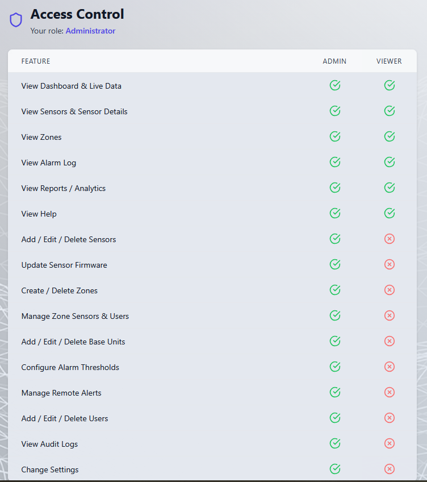Click Admin check icon for Add / Edit / Delete Base Units
Screen dimensions: 427x482
click(335, 341)
